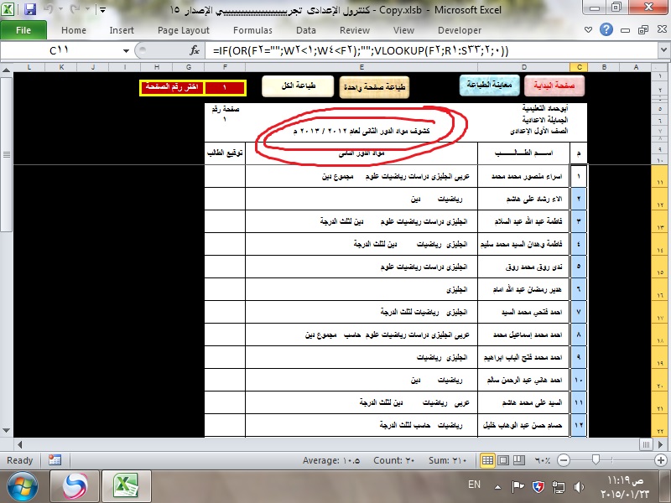671x503 pixels.
Task: Click inside the formula bar text
Action: point(419,50)
